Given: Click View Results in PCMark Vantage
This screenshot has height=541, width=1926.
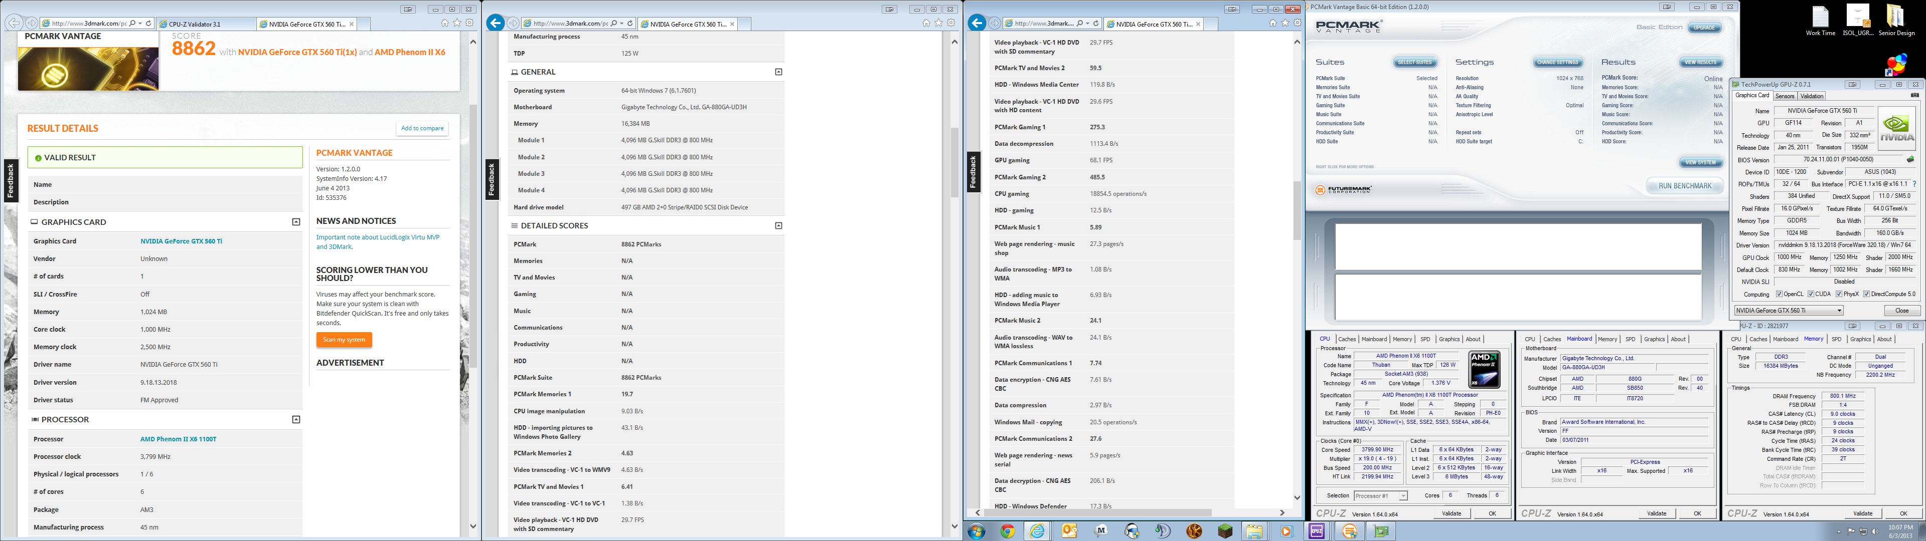Looking at the screenshot, I should [x=1700, y=62].
